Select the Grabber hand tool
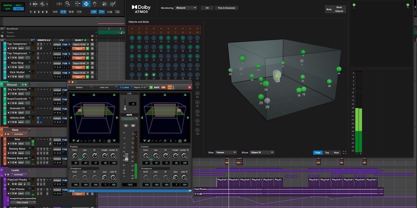 tap(95, 4)
